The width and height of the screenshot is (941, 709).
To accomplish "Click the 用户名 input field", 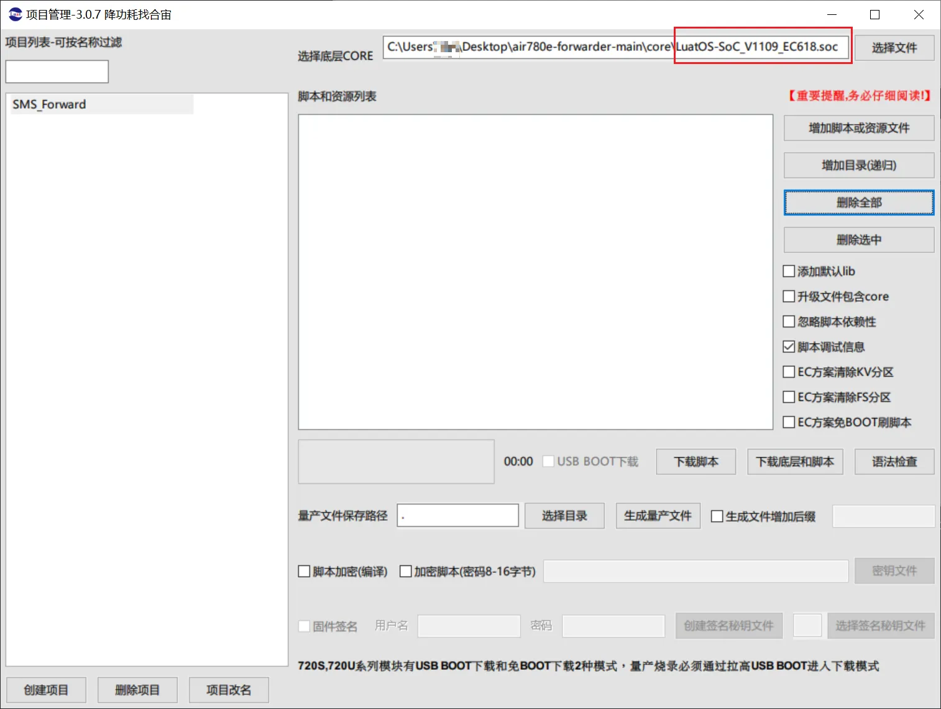I will point(469,626).
